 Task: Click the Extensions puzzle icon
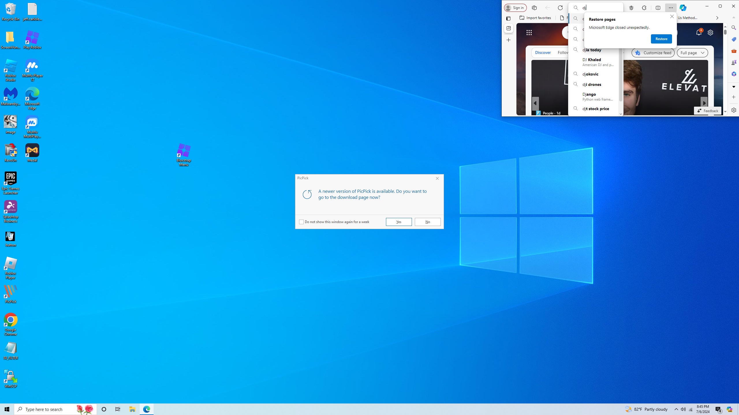click(644, 8)
